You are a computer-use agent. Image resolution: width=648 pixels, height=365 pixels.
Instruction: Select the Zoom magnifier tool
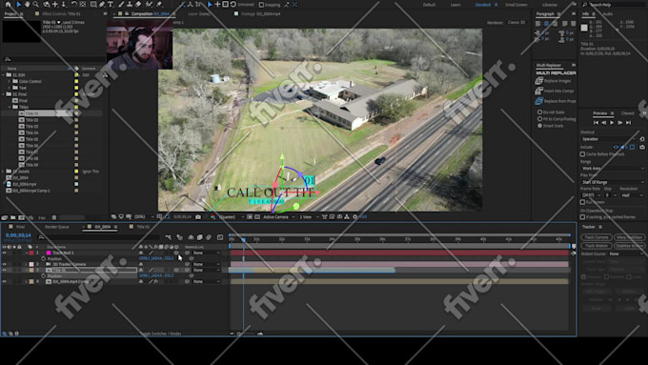35,4
